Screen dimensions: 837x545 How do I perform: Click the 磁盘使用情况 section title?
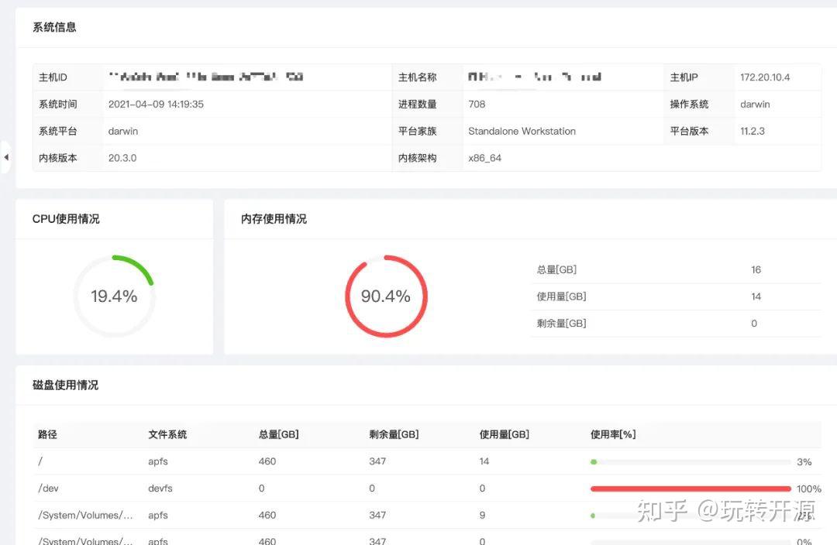(64, 385)
